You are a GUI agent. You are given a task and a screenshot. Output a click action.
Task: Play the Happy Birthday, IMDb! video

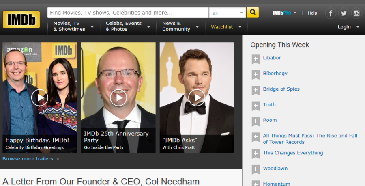click(x=40, y=97)
